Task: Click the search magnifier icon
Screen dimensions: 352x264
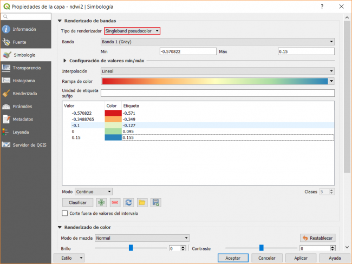Action: 5,17
